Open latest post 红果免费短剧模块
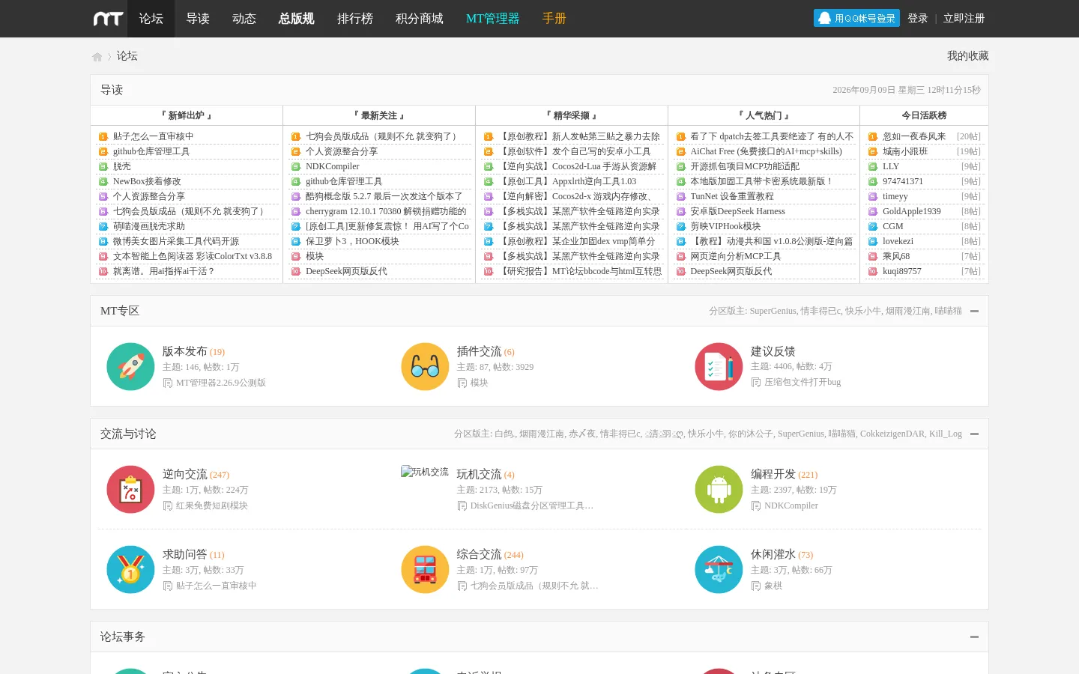1079x674 pixels. (x=212, y=506)
